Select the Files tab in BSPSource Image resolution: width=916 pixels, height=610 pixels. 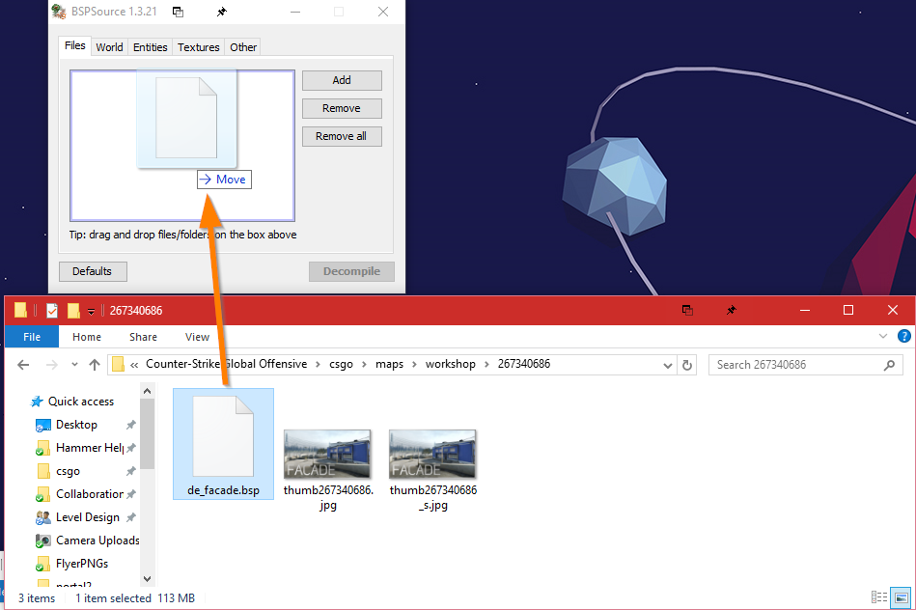74,45
